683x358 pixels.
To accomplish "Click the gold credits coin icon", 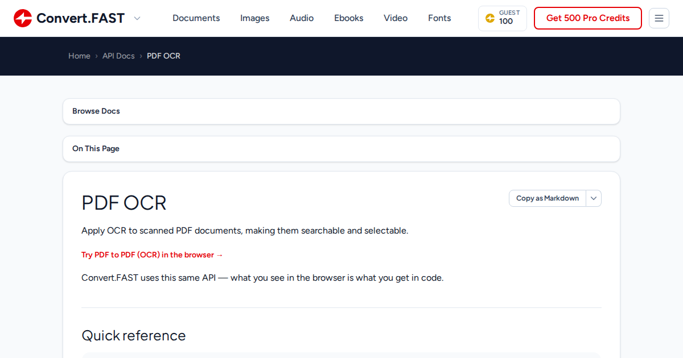I will 489,18.
